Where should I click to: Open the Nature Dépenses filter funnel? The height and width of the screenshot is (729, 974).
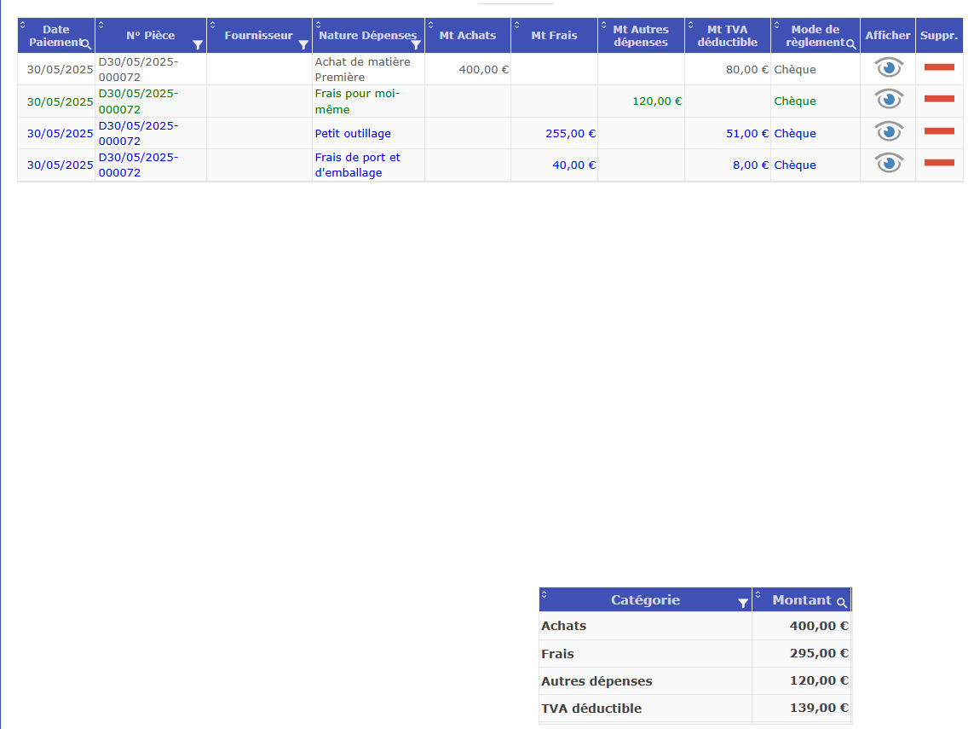(416, 44)
